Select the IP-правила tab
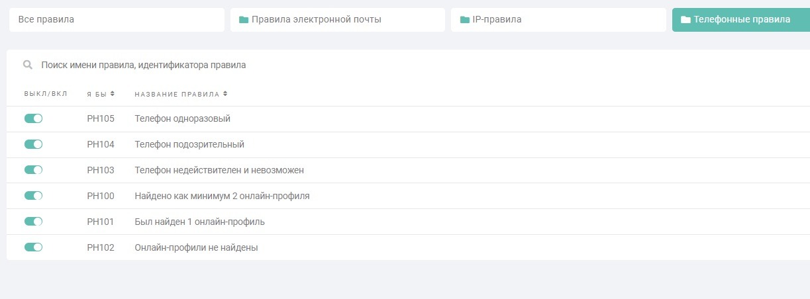 [558, 20]
